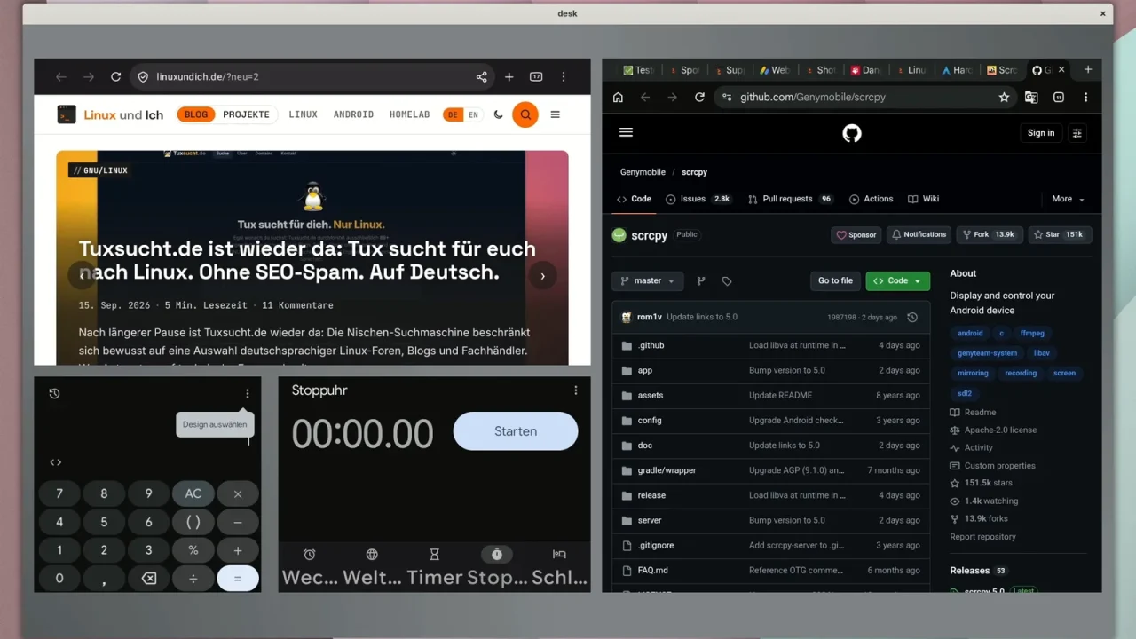Open the Apache-2.0 license link

pyautogui.click(x=1000, y=430)
